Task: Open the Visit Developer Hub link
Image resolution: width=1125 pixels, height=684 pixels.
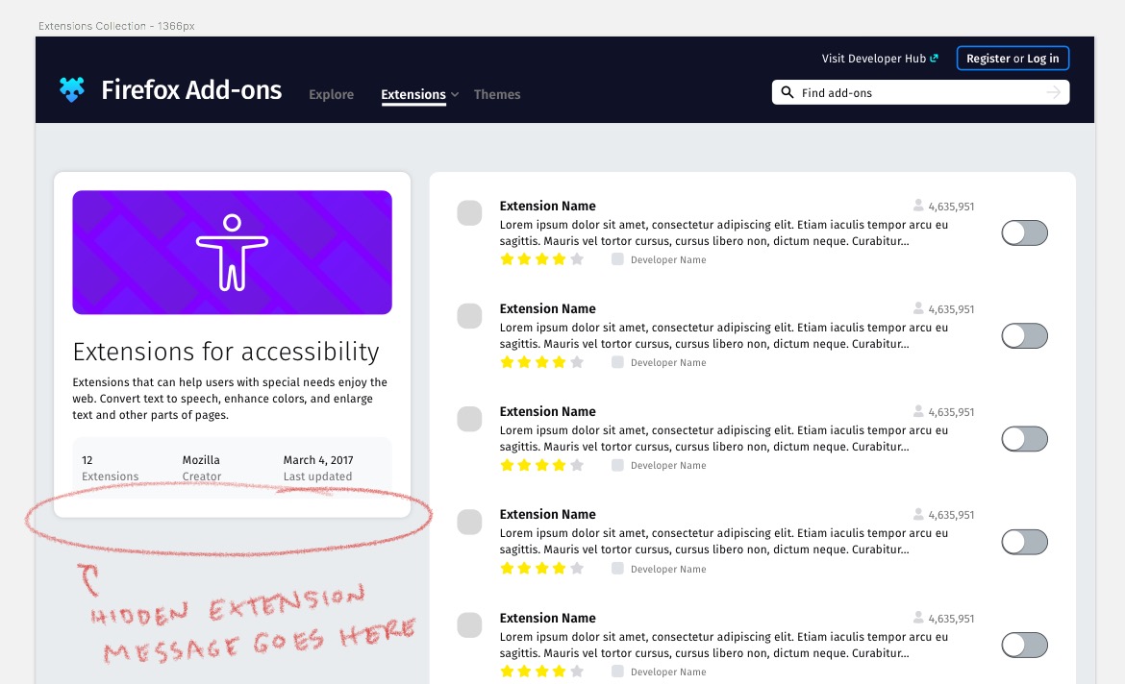Action: [x=874, y=58]
